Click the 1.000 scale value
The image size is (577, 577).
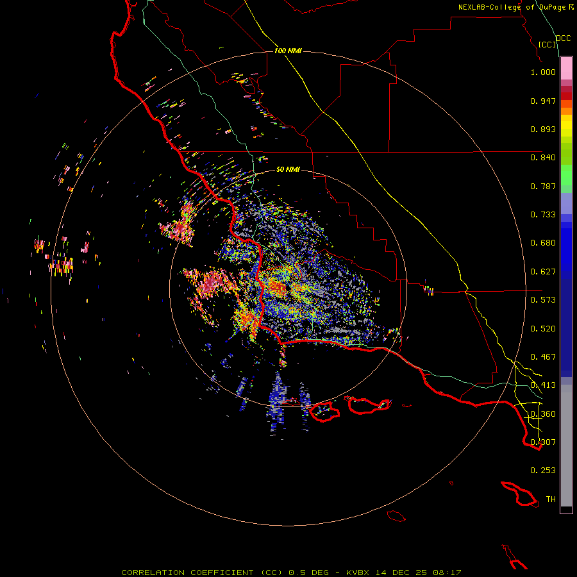543,72
